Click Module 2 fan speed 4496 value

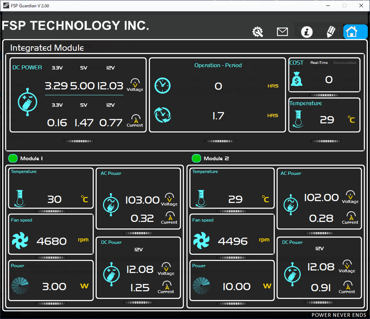233,241
